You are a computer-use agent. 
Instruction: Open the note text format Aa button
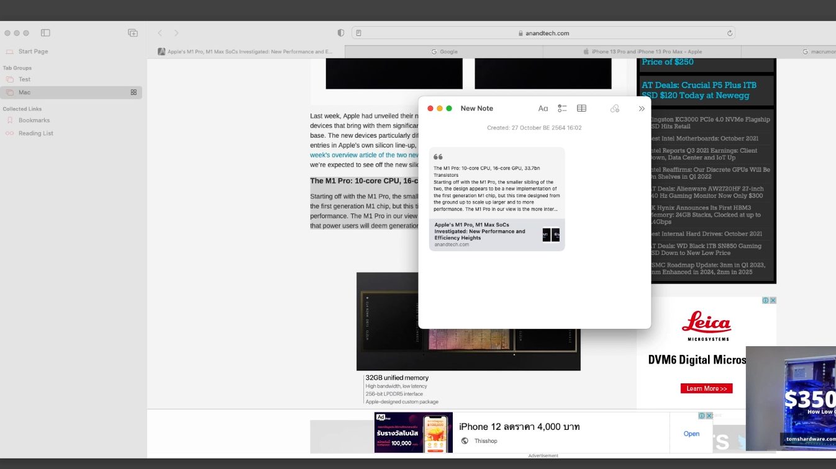(543, 109)
